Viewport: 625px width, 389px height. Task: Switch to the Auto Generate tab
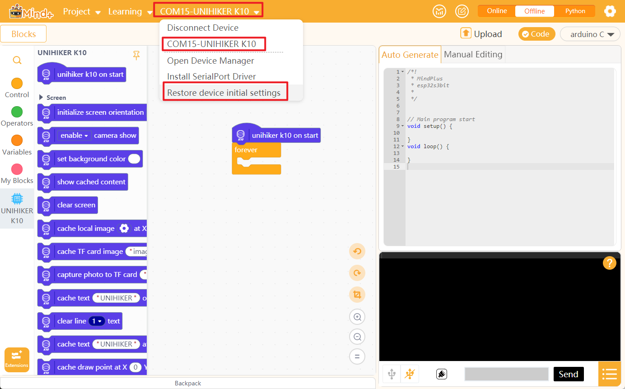coord(410,55)
